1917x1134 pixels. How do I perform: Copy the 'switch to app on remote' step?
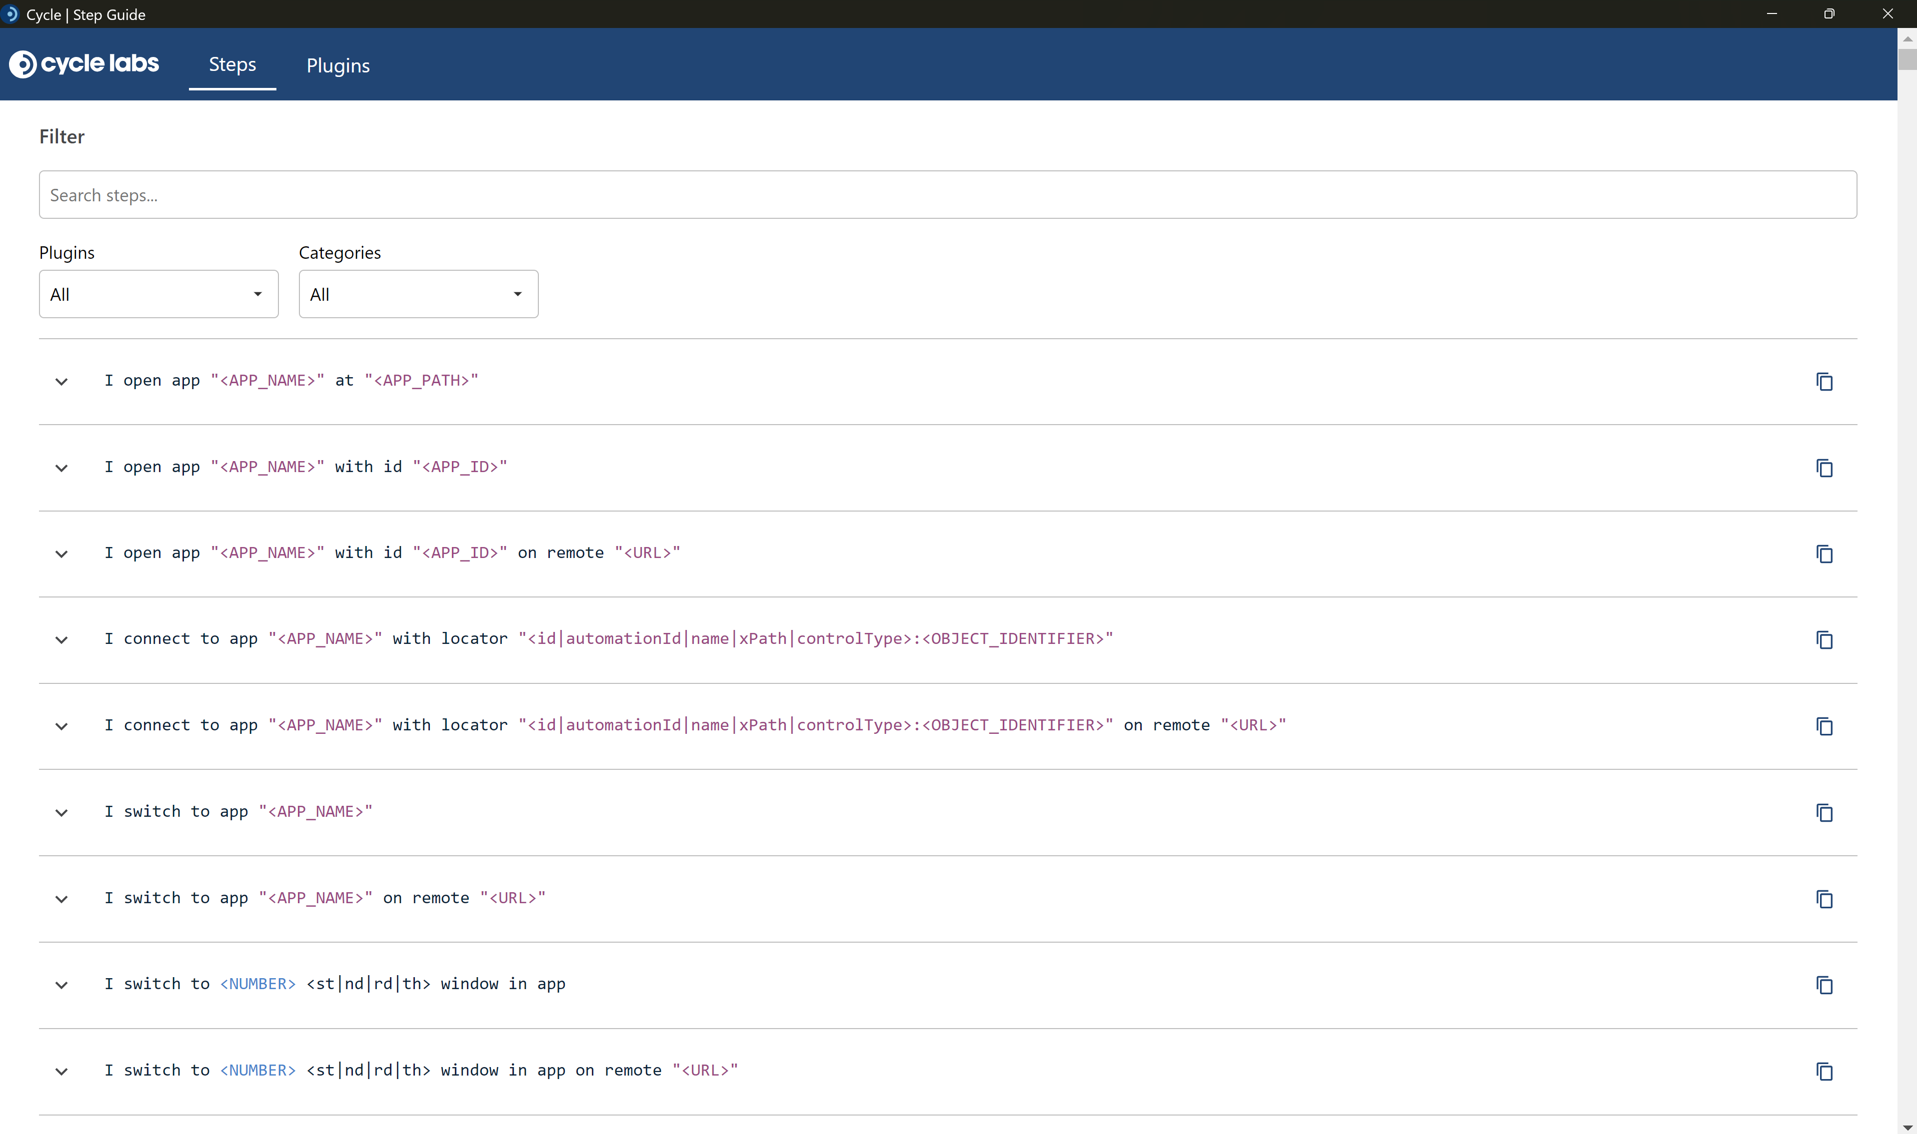(1824, 899)
